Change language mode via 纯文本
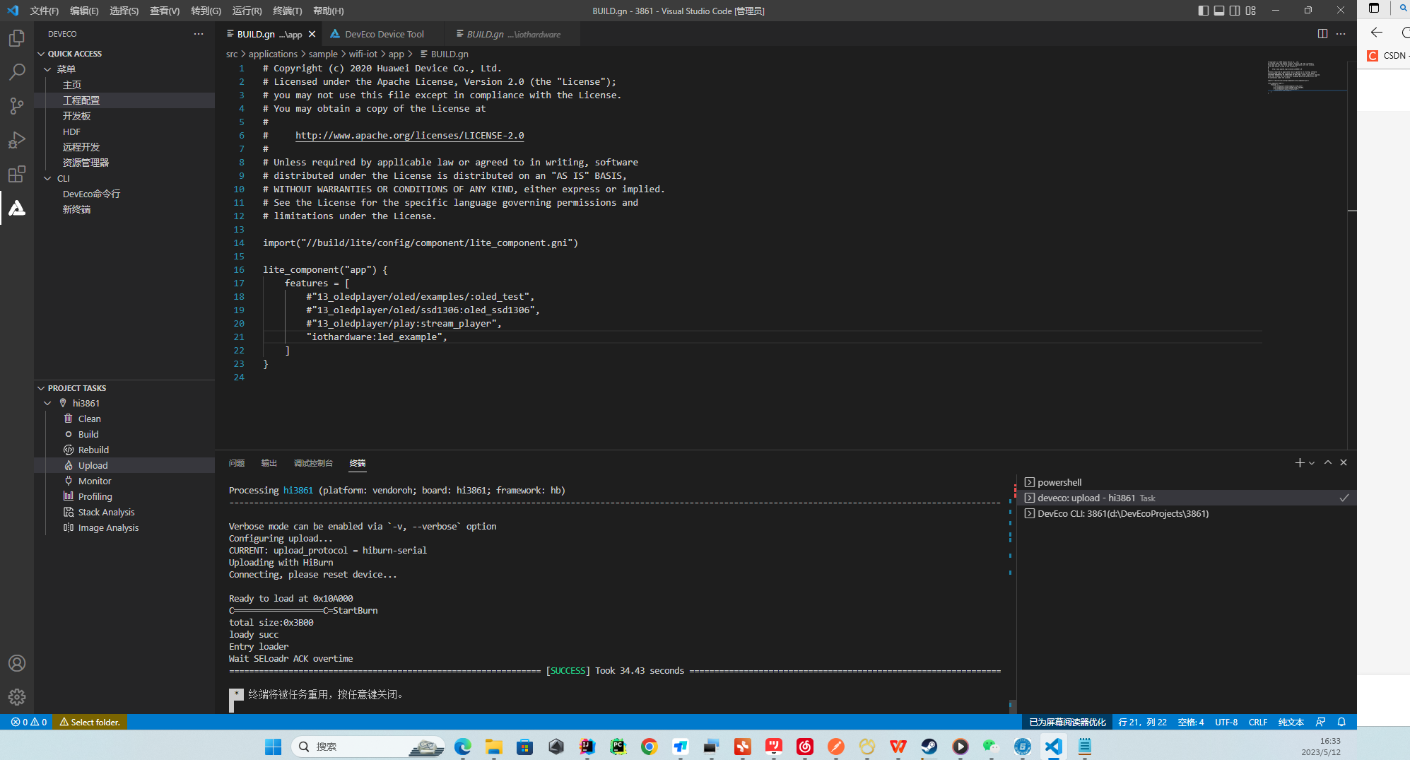Image resolution: width=1410 pixels, height=760 pixels. [x=1291, y=722]
